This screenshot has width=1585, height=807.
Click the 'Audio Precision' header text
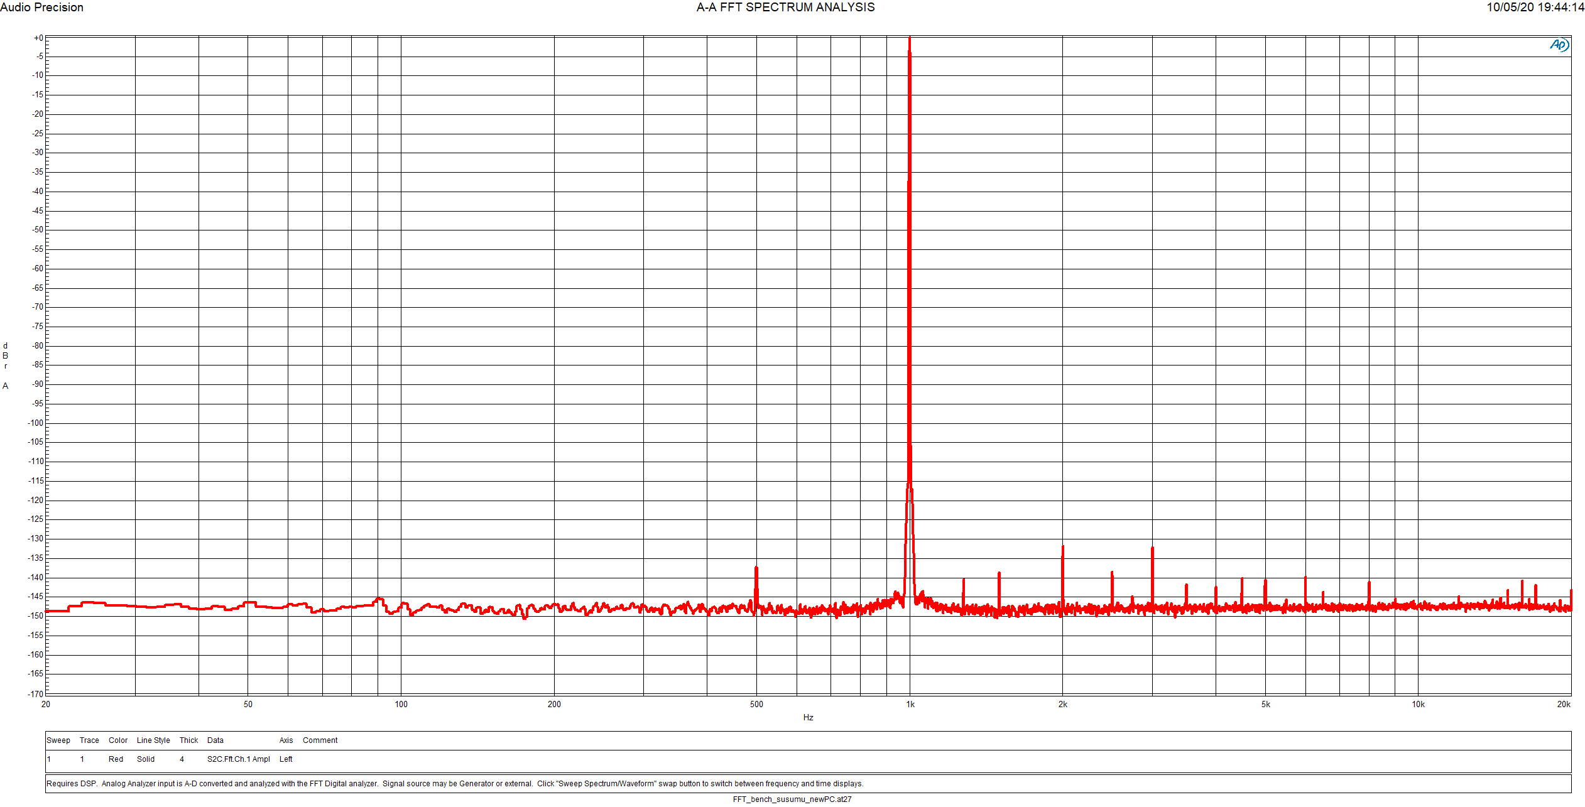pyautogui.click(x=42, y=8)
